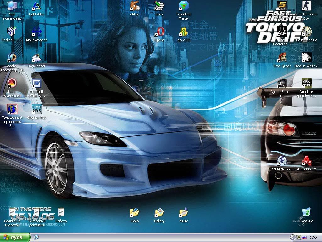Select the Need for Speed shortcut
The height and width of the screenshot is (242, 322).
306,83
